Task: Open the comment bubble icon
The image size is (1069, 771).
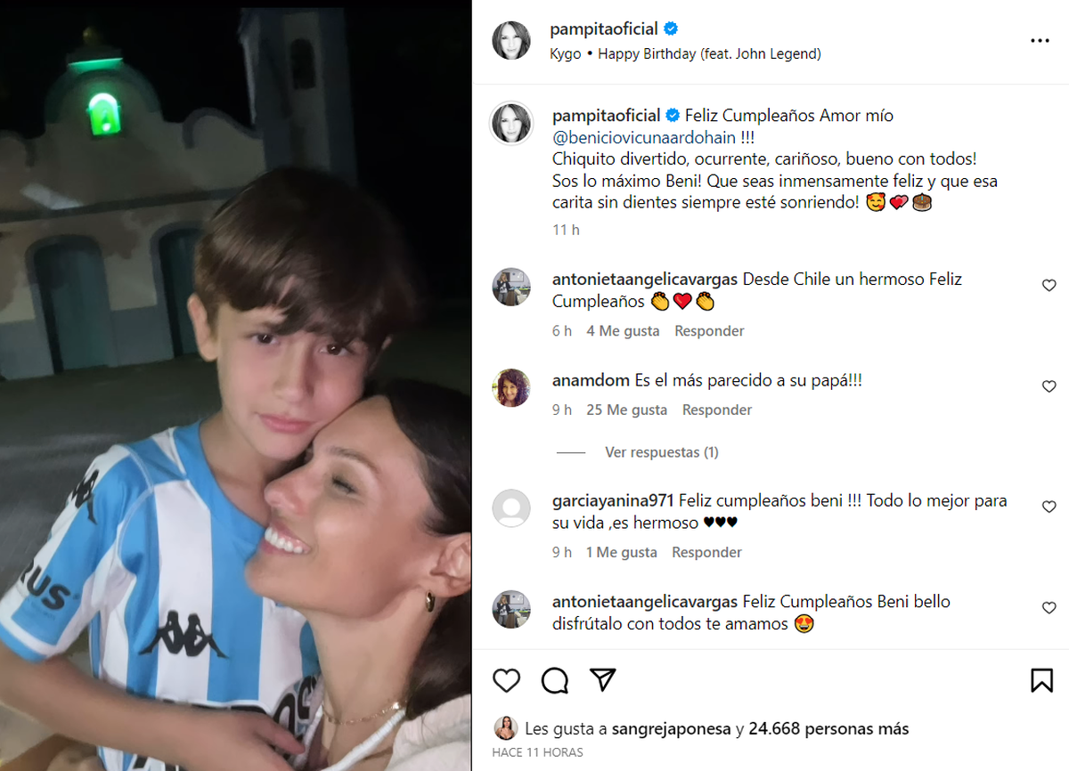Action: click(x=555, y=681)
